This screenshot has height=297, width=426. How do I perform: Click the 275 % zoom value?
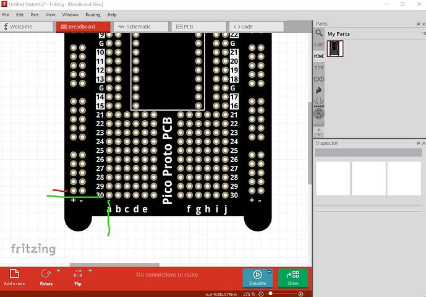249,294
